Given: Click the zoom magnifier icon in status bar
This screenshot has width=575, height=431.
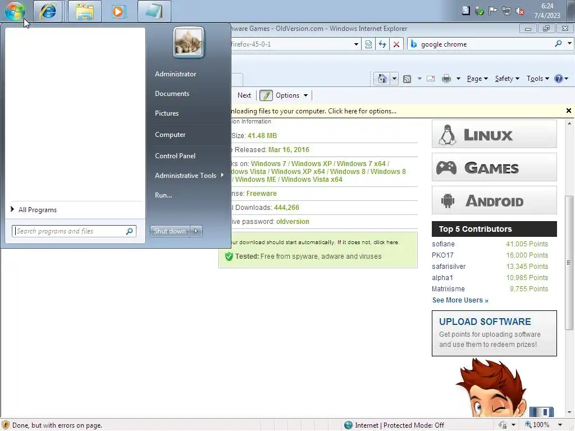Looking at the screenshot, I should [528, 425].
